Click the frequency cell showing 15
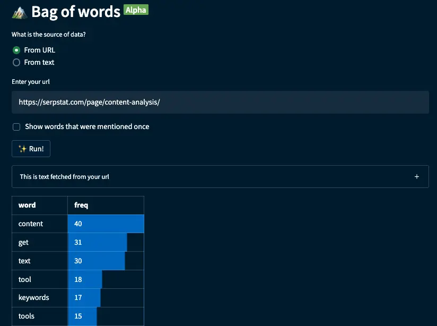Image resolution: width=437 pixels, height=326 pixels. pos(106,316)
